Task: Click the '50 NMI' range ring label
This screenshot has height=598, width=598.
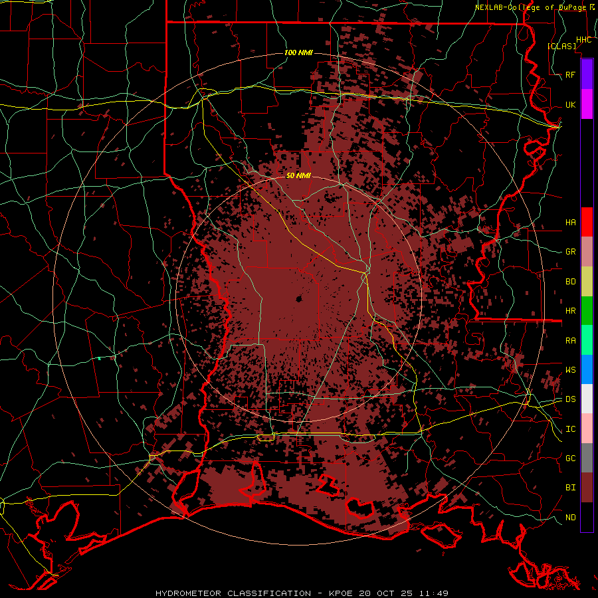Action: click(x=298, y=175)
